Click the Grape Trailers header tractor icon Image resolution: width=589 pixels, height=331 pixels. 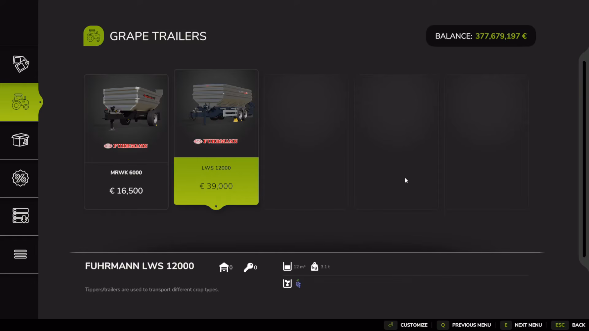94,36
